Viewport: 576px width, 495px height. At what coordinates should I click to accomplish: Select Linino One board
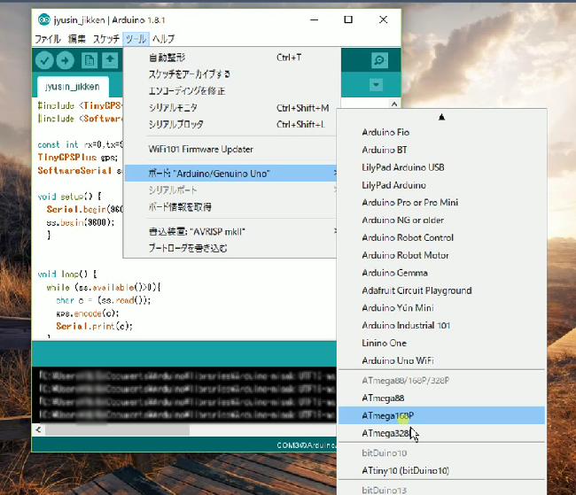click(x=441, y=343)
